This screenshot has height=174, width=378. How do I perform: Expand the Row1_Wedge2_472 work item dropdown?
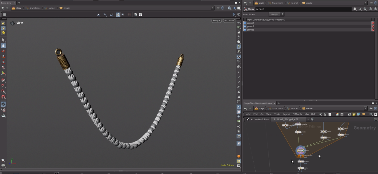pos(308,119)
